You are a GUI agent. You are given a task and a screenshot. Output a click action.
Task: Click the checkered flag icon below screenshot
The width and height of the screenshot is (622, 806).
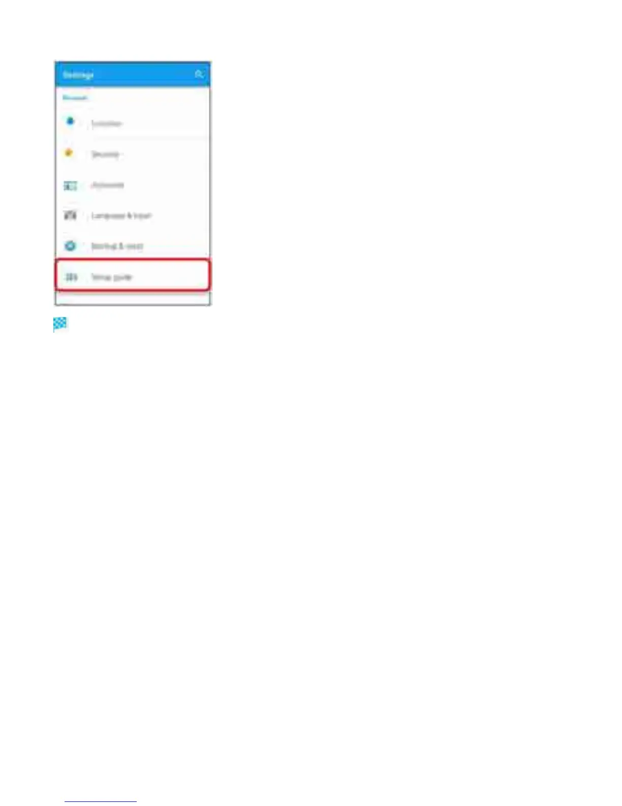click(60, 325)
